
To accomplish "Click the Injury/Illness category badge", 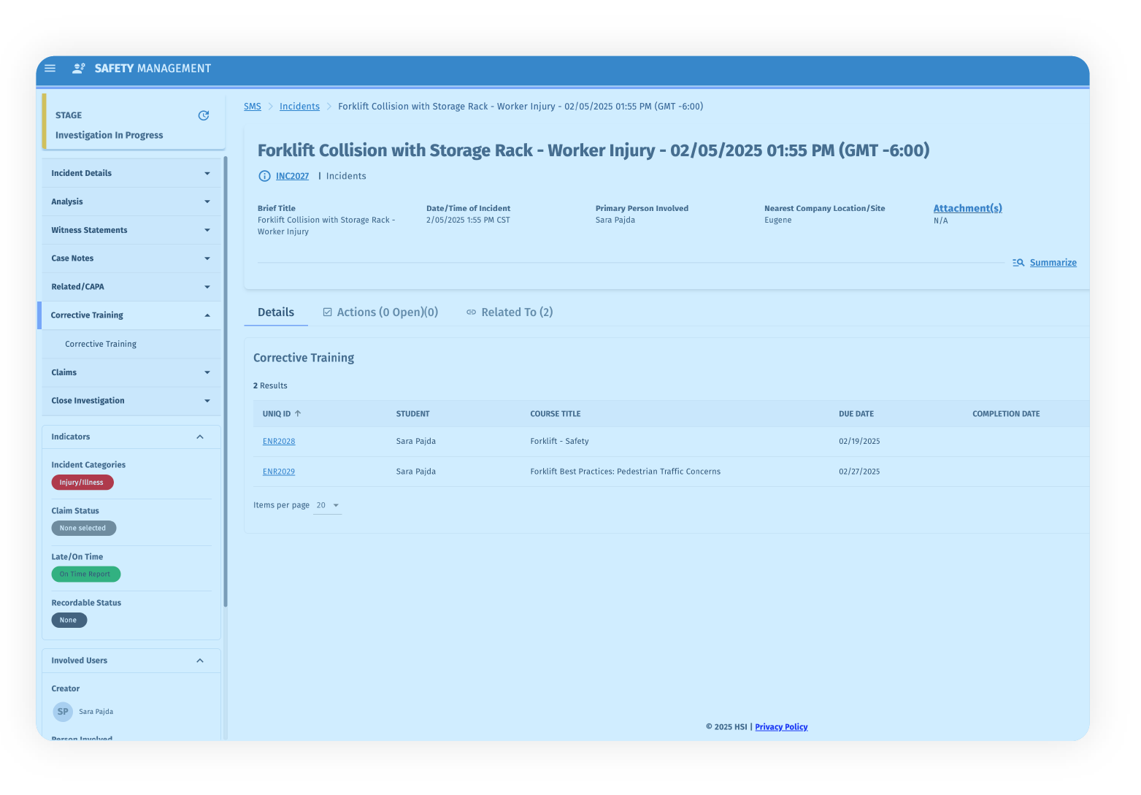I will coord(82,483).
